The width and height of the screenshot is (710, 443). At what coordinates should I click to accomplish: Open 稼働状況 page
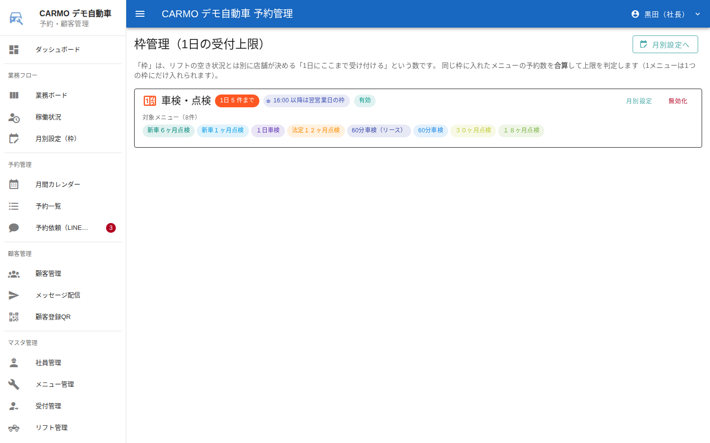[x=63, y=117]
